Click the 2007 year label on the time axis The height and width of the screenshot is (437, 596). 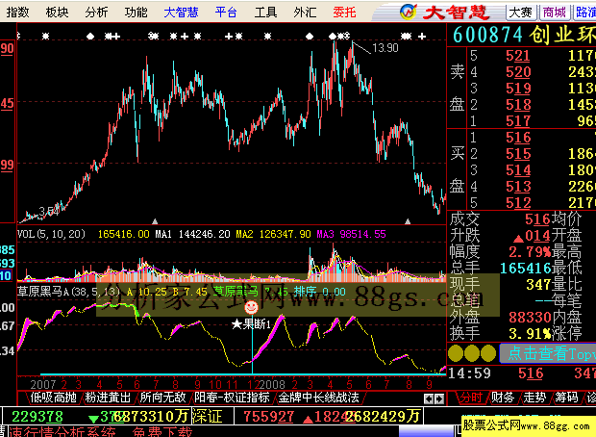(43, 384)
